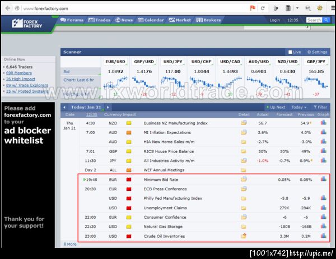
Task: Show graph for Natural Gas Storage
Action: 324,226
